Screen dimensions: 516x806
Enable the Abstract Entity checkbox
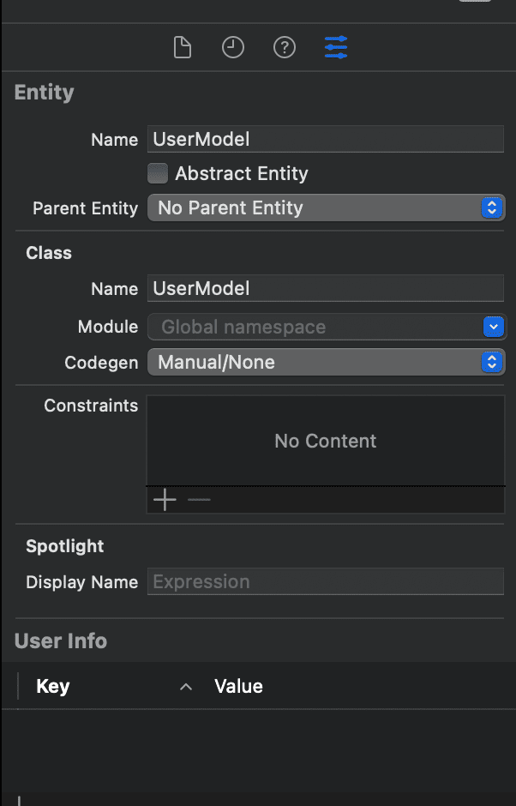[x=158, y=173]
